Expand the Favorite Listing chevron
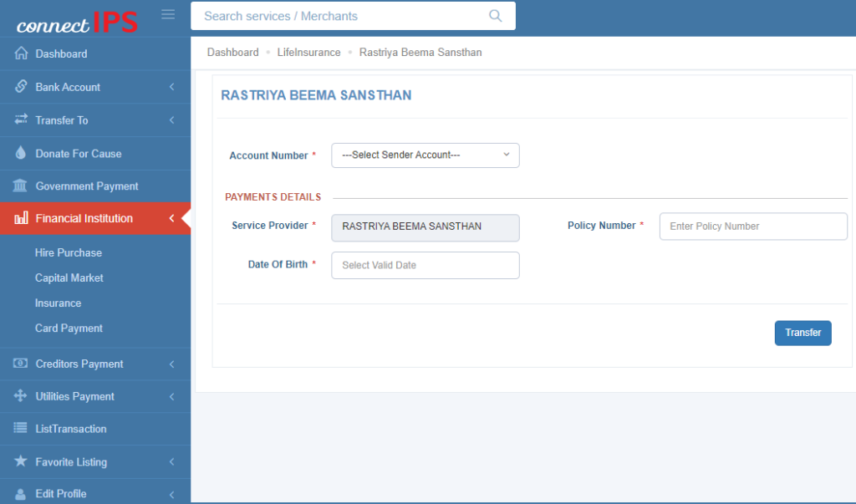856x504 pixels. coord(172,462)
